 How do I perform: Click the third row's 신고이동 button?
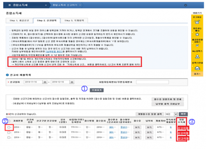pos(183,138)
